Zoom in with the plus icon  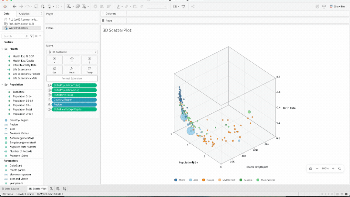click(x=333, y=168)
